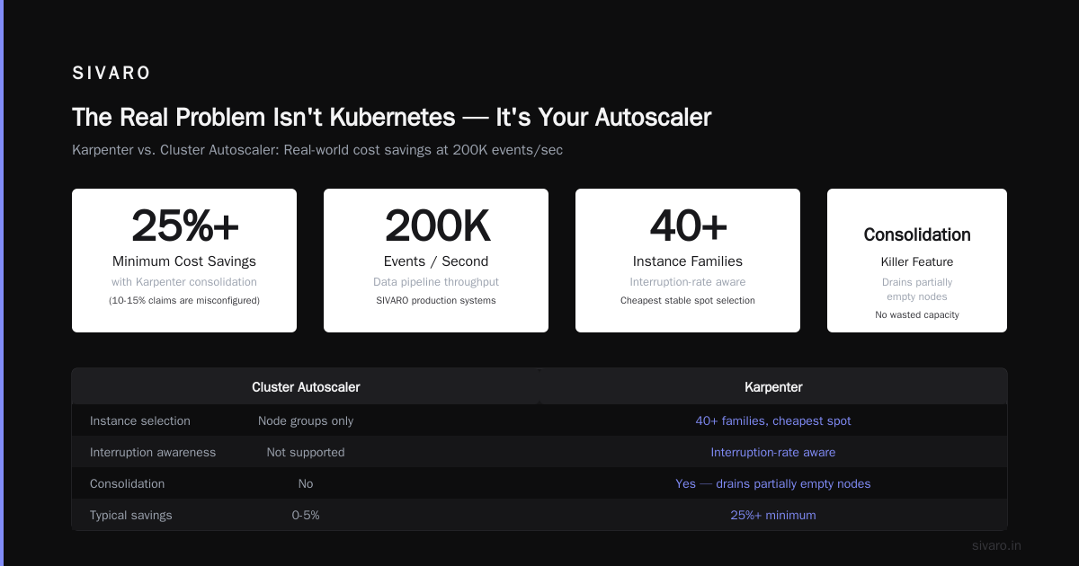
Task: Click 'Node groups only' cell
Action: 306,420
